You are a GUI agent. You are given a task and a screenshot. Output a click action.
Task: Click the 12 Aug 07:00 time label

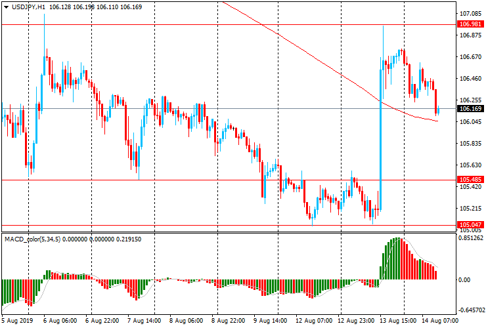[314, 320]
